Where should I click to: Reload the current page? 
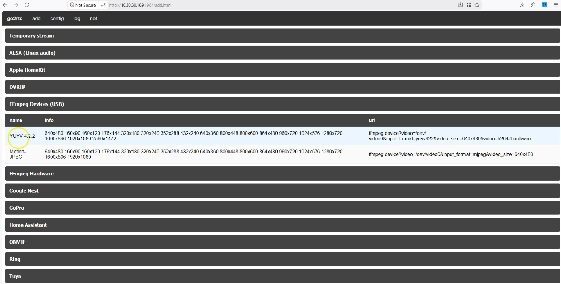(x=27, y=5)
